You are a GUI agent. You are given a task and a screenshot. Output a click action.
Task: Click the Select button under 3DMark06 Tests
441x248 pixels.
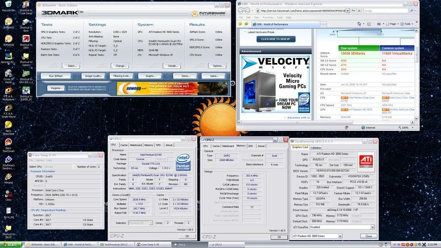72,66
